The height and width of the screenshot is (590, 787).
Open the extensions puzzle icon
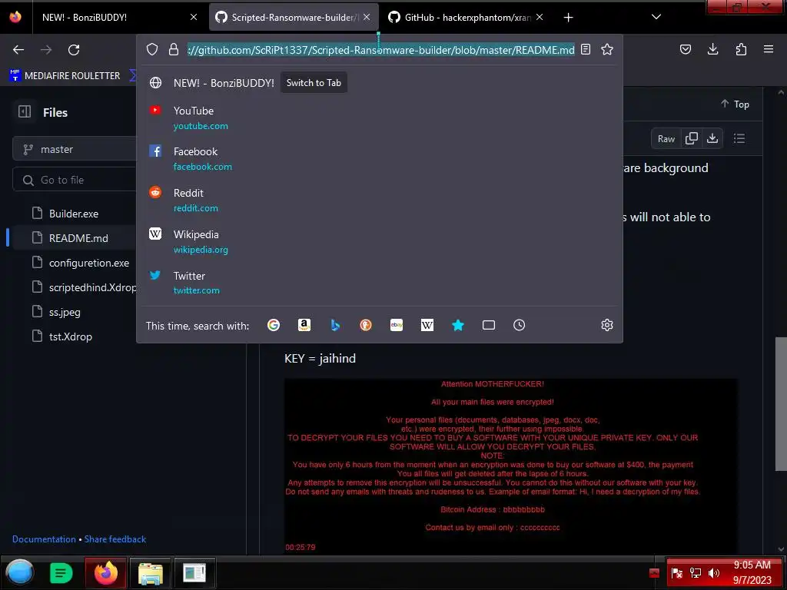click(741, 49)
